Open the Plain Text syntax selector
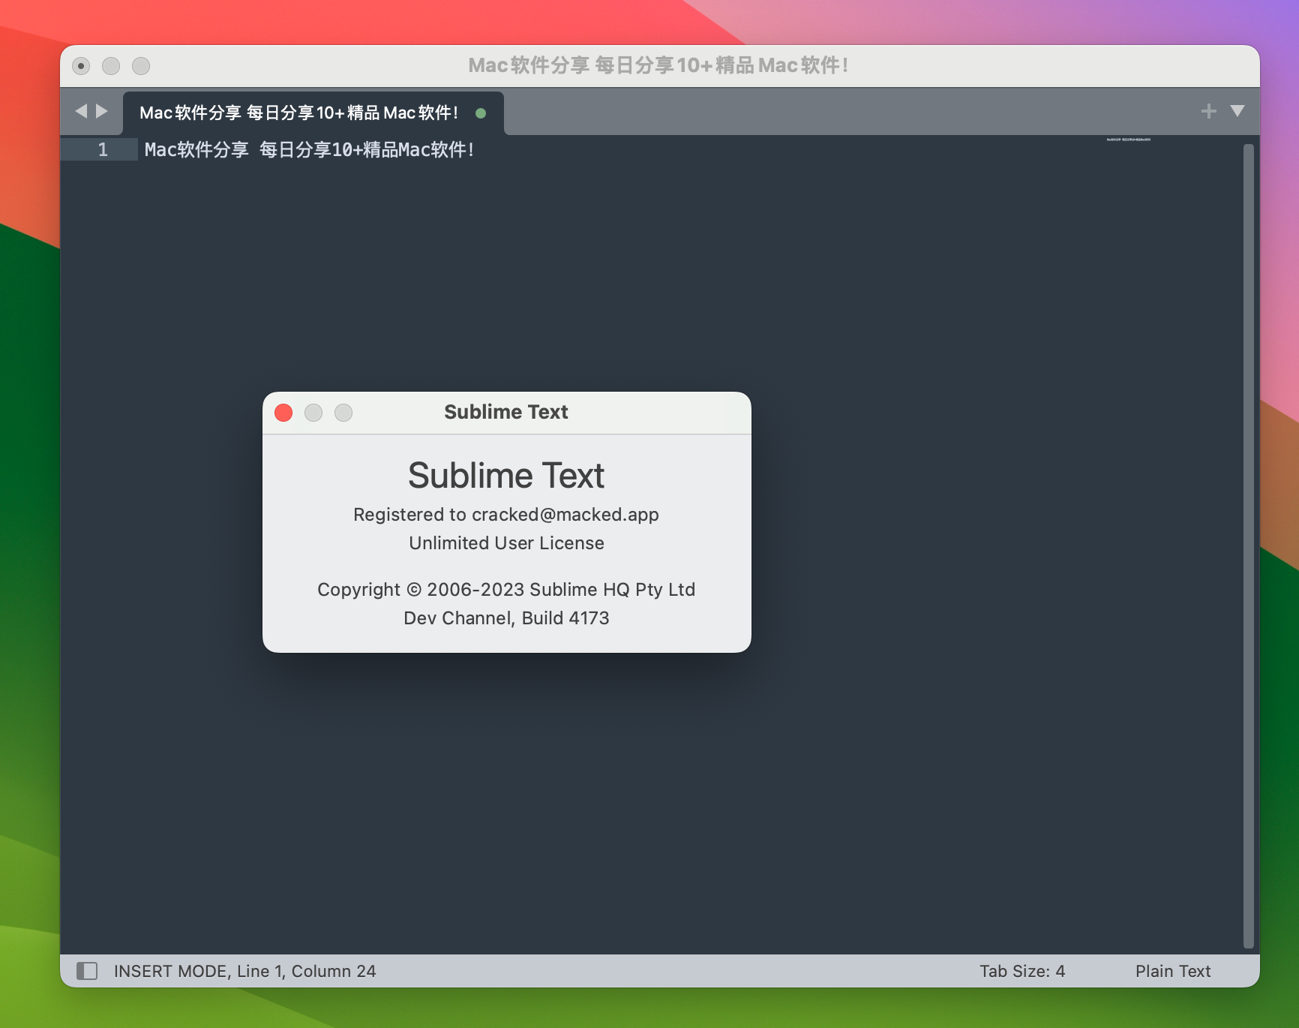Screen dimensions: 1299x1028 [1172, 970]
